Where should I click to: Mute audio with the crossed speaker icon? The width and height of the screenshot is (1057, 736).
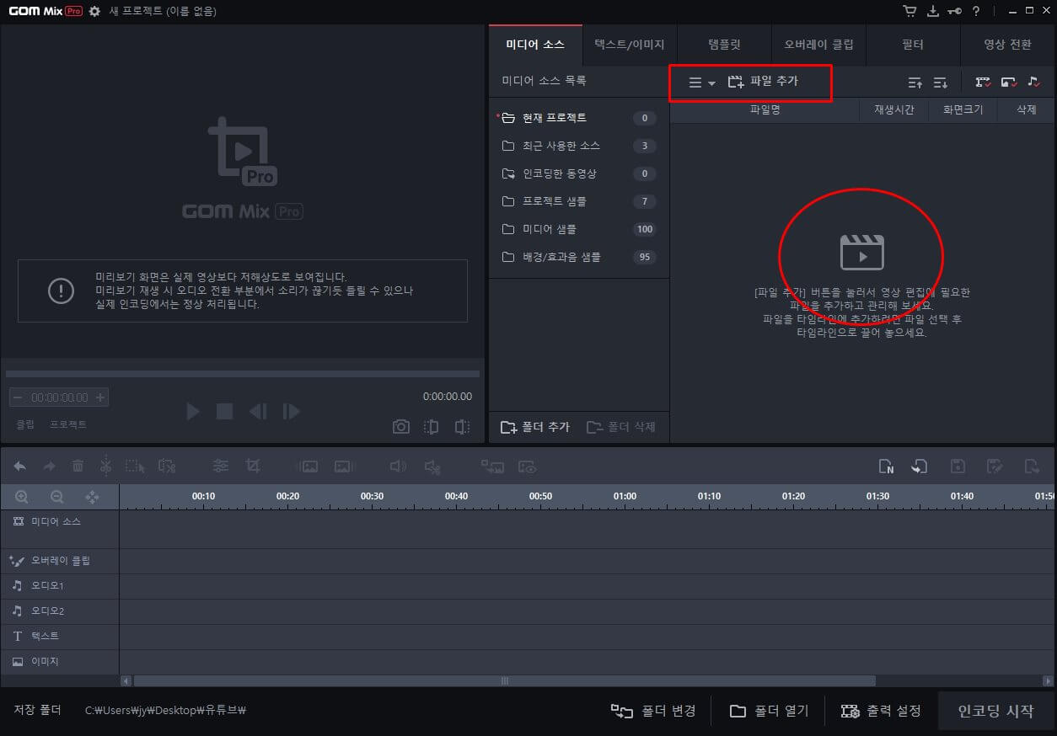pos(432,466)
